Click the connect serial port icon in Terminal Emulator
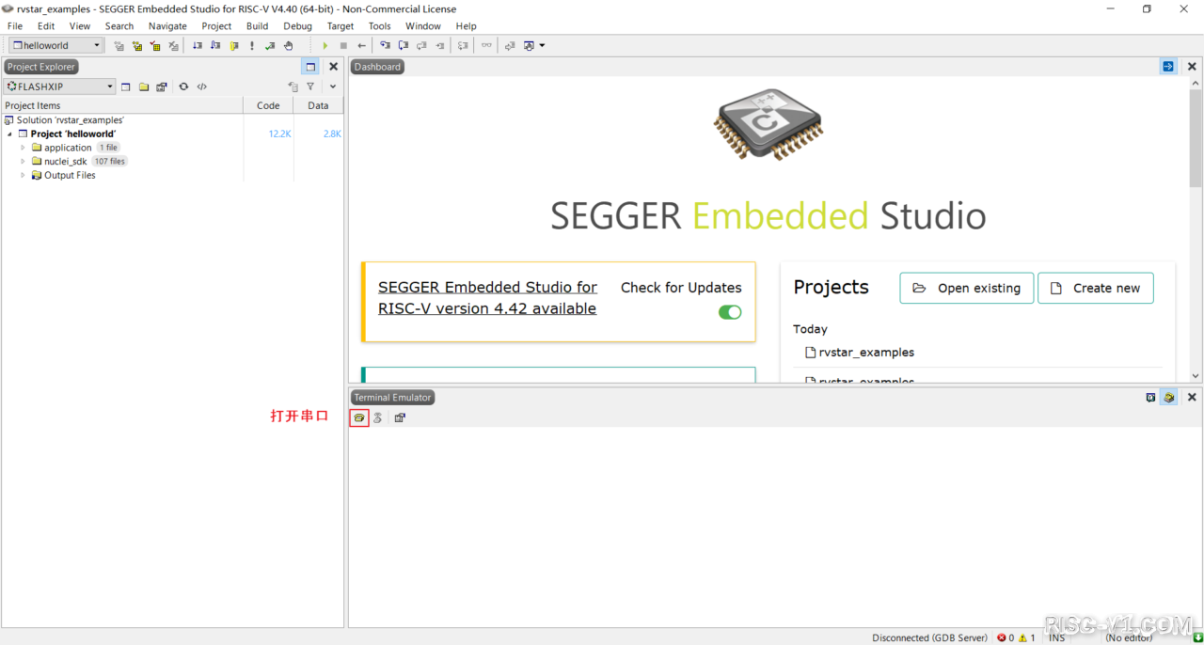This screenshot has width=1204, height=645. click(x=358, y=417)
